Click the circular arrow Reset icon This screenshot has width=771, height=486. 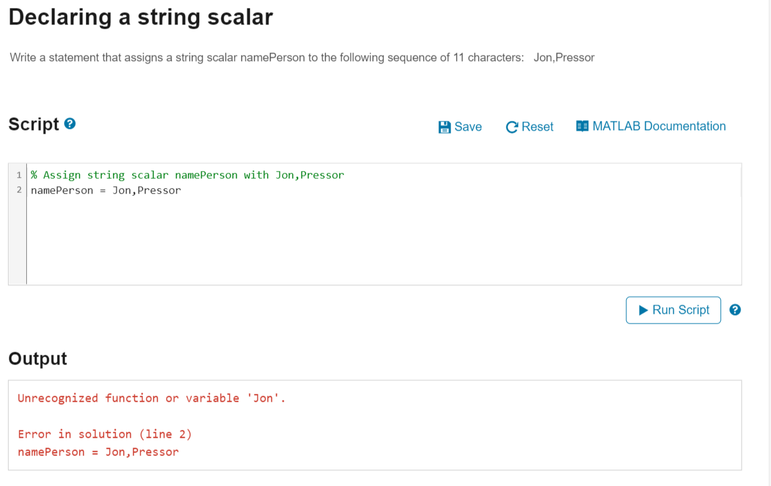pyautogui.click(x=512, y=127)
